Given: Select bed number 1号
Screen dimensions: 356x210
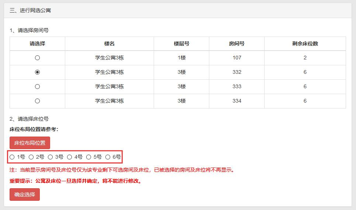Looking at the screenshot, I should point(12,157).
